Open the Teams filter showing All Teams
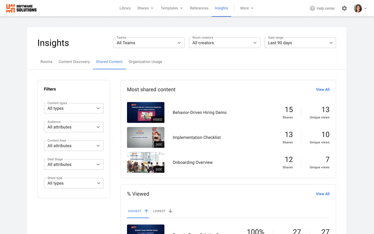 click(149, 43)
